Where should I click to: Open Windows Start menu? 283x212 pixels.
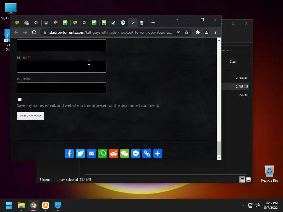point(9,205)
